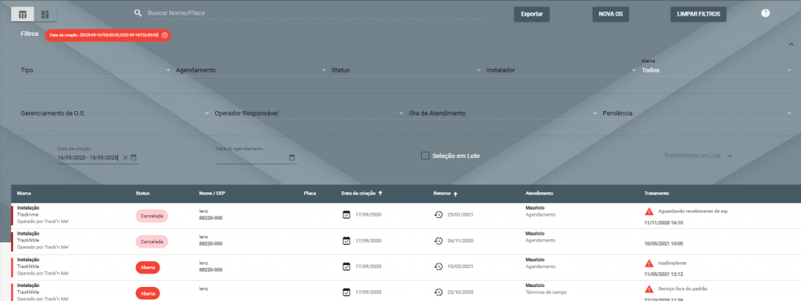Click the 10/05/2021 10:05 timestamp
The image size is (801, 301).
pos(663,244)
